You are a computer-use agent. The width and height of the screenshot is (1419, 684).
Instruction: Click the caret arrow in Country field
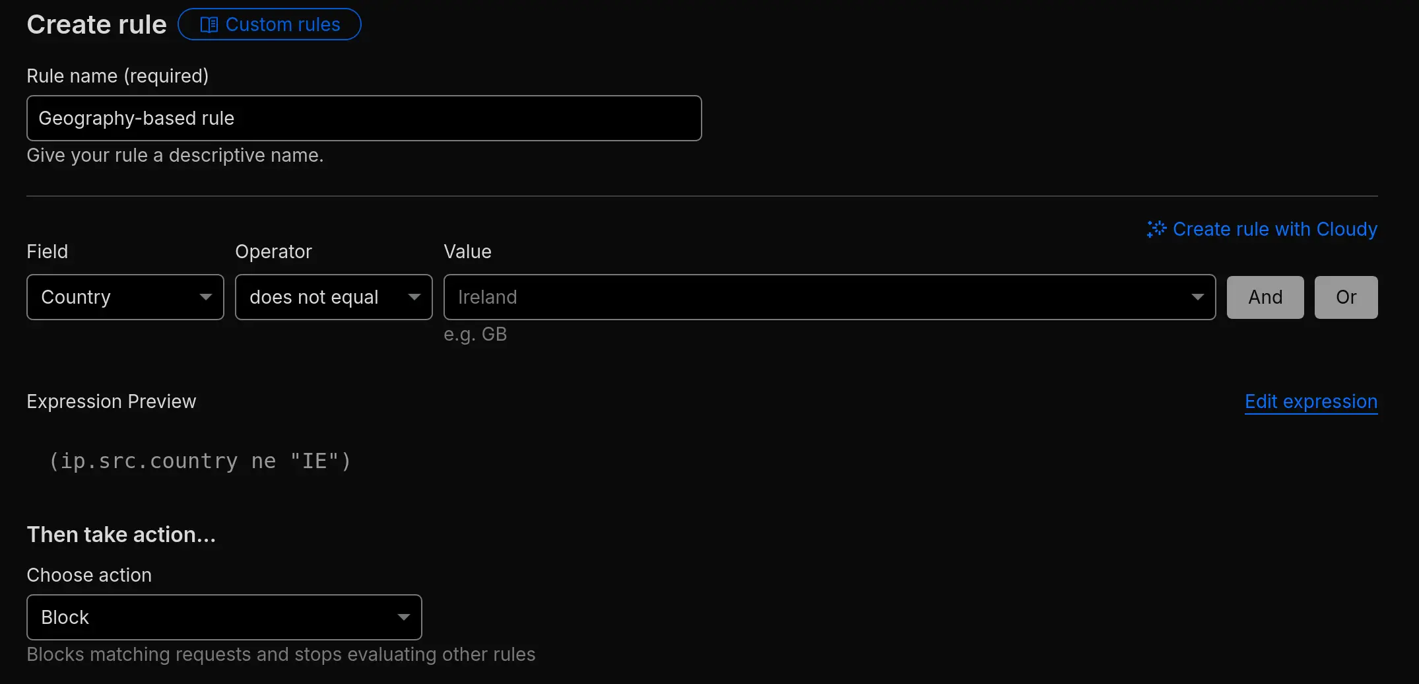click(206, 297)
